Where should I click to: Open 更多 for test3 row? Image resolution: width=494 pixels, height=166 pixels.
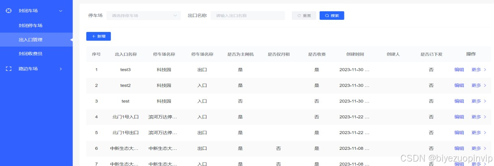click(479, 70)
